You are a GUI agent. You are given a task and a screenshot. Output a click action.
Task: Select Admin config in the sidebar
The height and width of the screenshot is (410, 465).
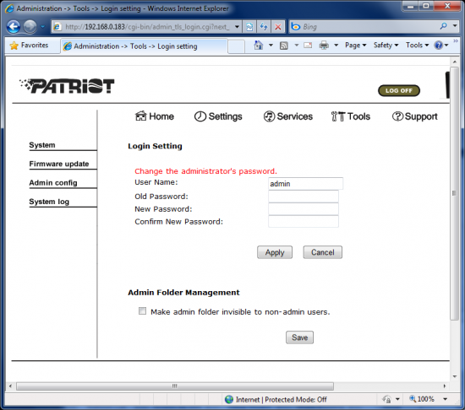[53, 183]
